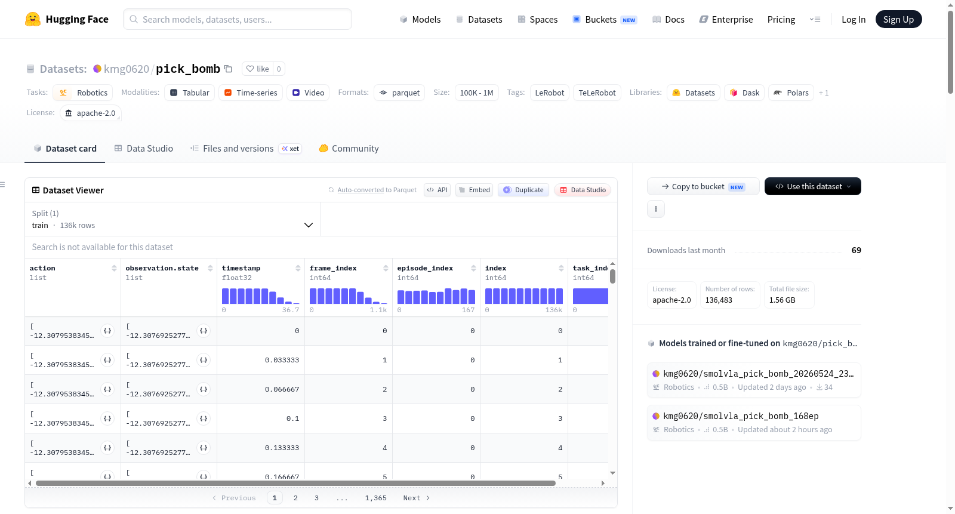Open the Pricing page
Image resolution: width=955 pixels, height=514 pixels.
781,20
